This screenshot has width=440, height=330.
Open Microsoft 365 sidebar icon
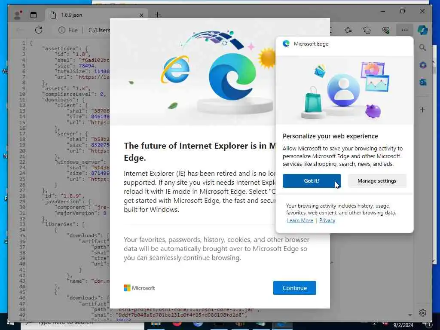423,65
